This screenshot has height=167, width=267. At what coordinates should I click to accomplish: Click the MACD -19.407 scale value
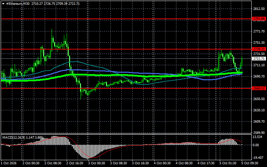(258, 158)
